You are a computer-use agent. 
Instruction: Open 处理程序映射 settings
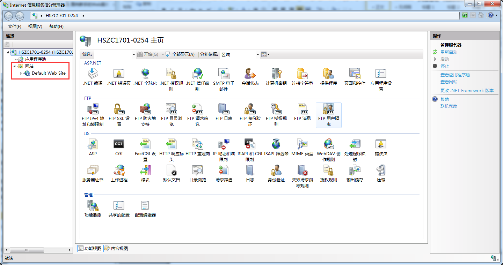coord(355,144)
